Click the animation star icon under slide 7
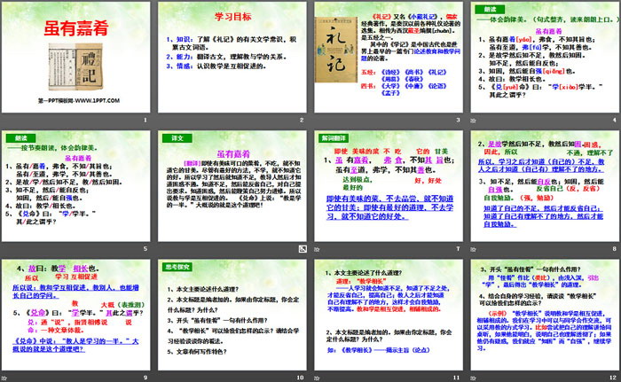Image resolution: width=621 pixels, height=382 pixels. click(x=317, y=249)
